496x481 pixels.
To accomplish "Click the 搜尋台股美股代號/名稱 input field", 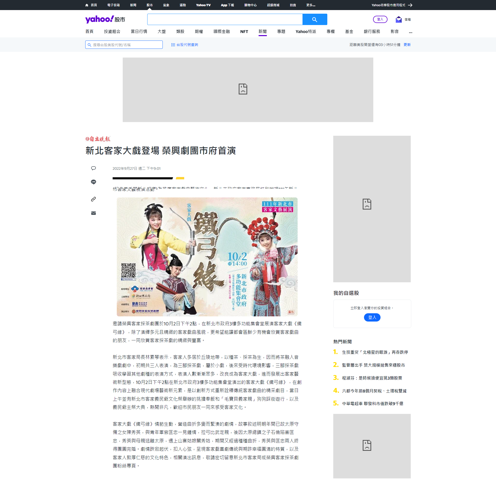I will [x=124, y=45].
